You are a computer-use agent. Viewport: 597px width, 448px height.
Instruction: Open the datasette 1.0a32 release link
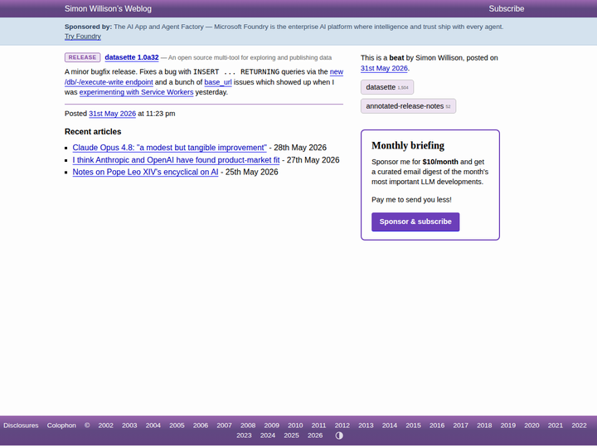coord(131,57)
